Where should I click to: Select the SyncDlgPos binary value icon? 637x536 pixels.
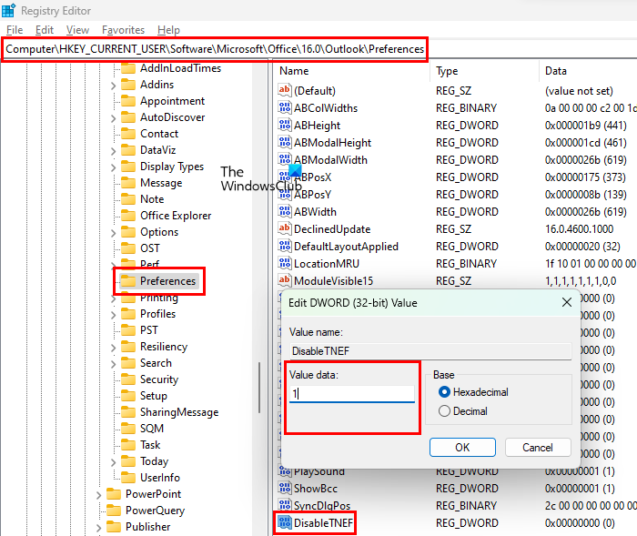(284, 505)
